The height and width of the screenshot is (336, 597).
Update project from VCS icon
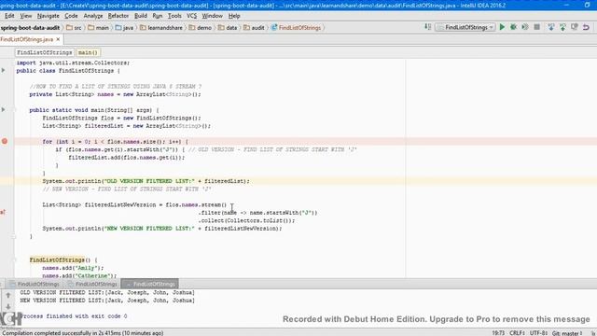click(x=551, y=27)
